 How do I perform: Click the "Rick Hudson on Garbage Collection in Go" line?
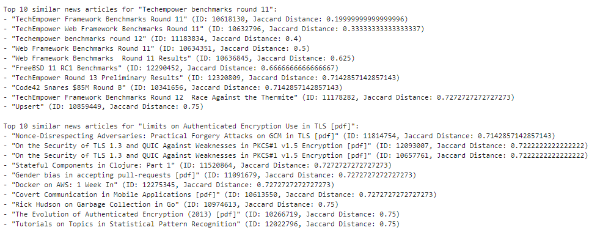(x=170, y=205)
